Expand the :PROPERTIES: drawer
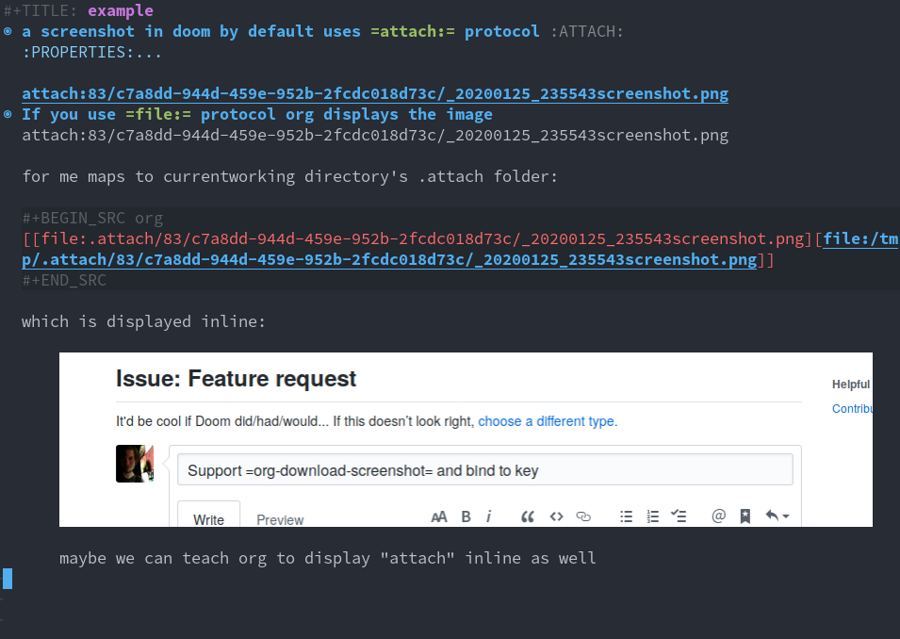The height and width of the screenshot is (639, 900). pos(49,52)
